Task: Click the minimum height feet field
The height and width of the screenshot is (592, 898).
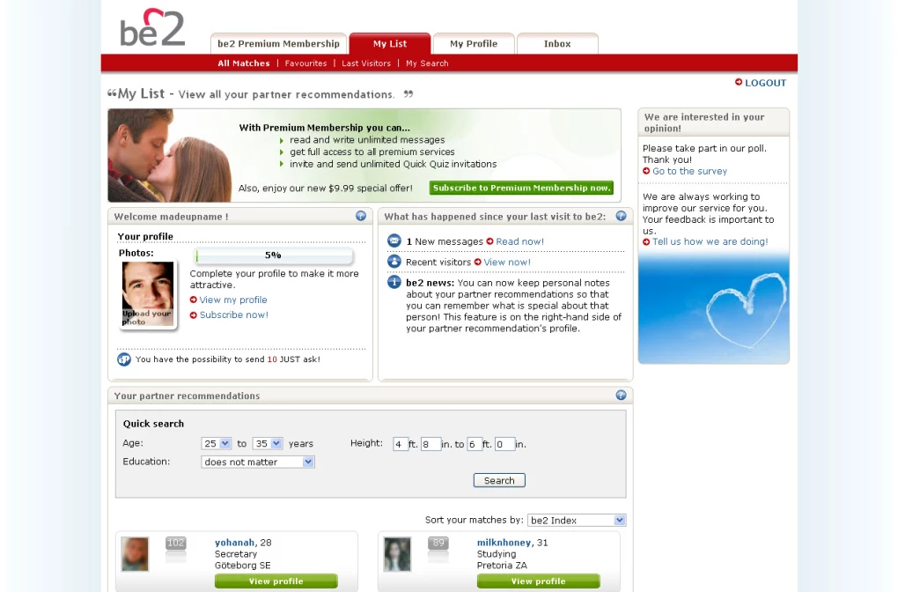Action: [x=400, y=444]
